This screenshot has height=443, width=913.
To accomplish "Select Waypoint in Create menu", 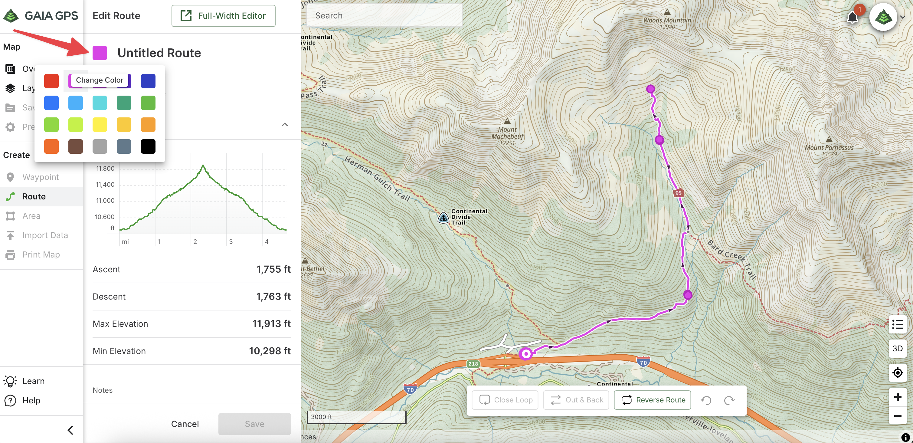I will click(x=41, y=177).
